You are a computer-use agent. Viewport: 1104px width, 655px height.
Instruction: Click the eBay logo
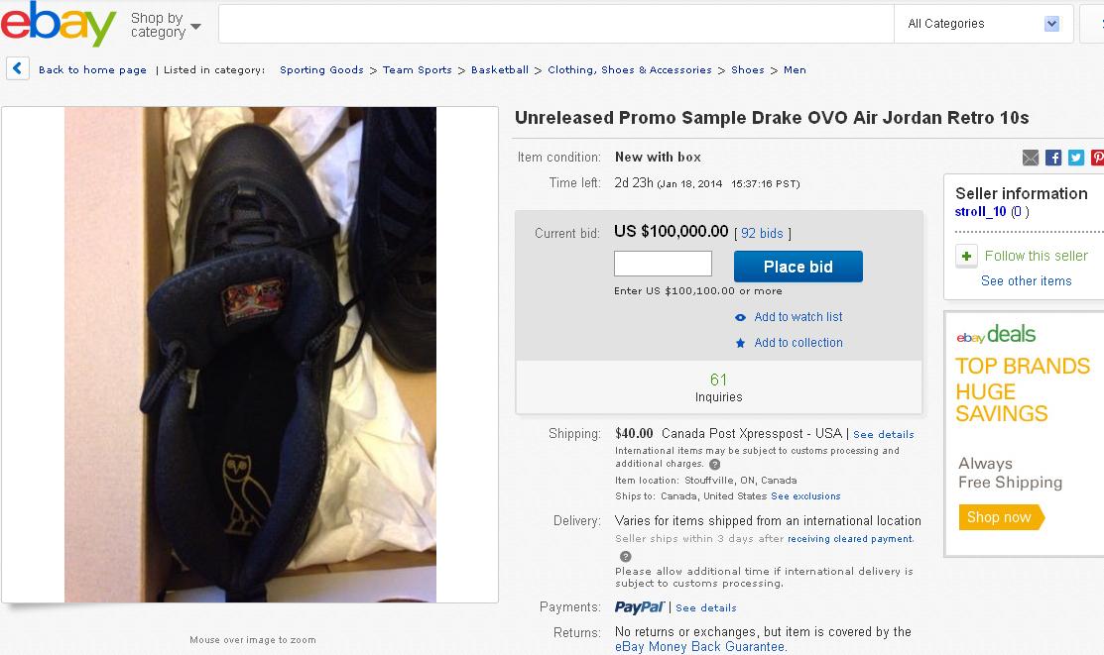(59, 24)
